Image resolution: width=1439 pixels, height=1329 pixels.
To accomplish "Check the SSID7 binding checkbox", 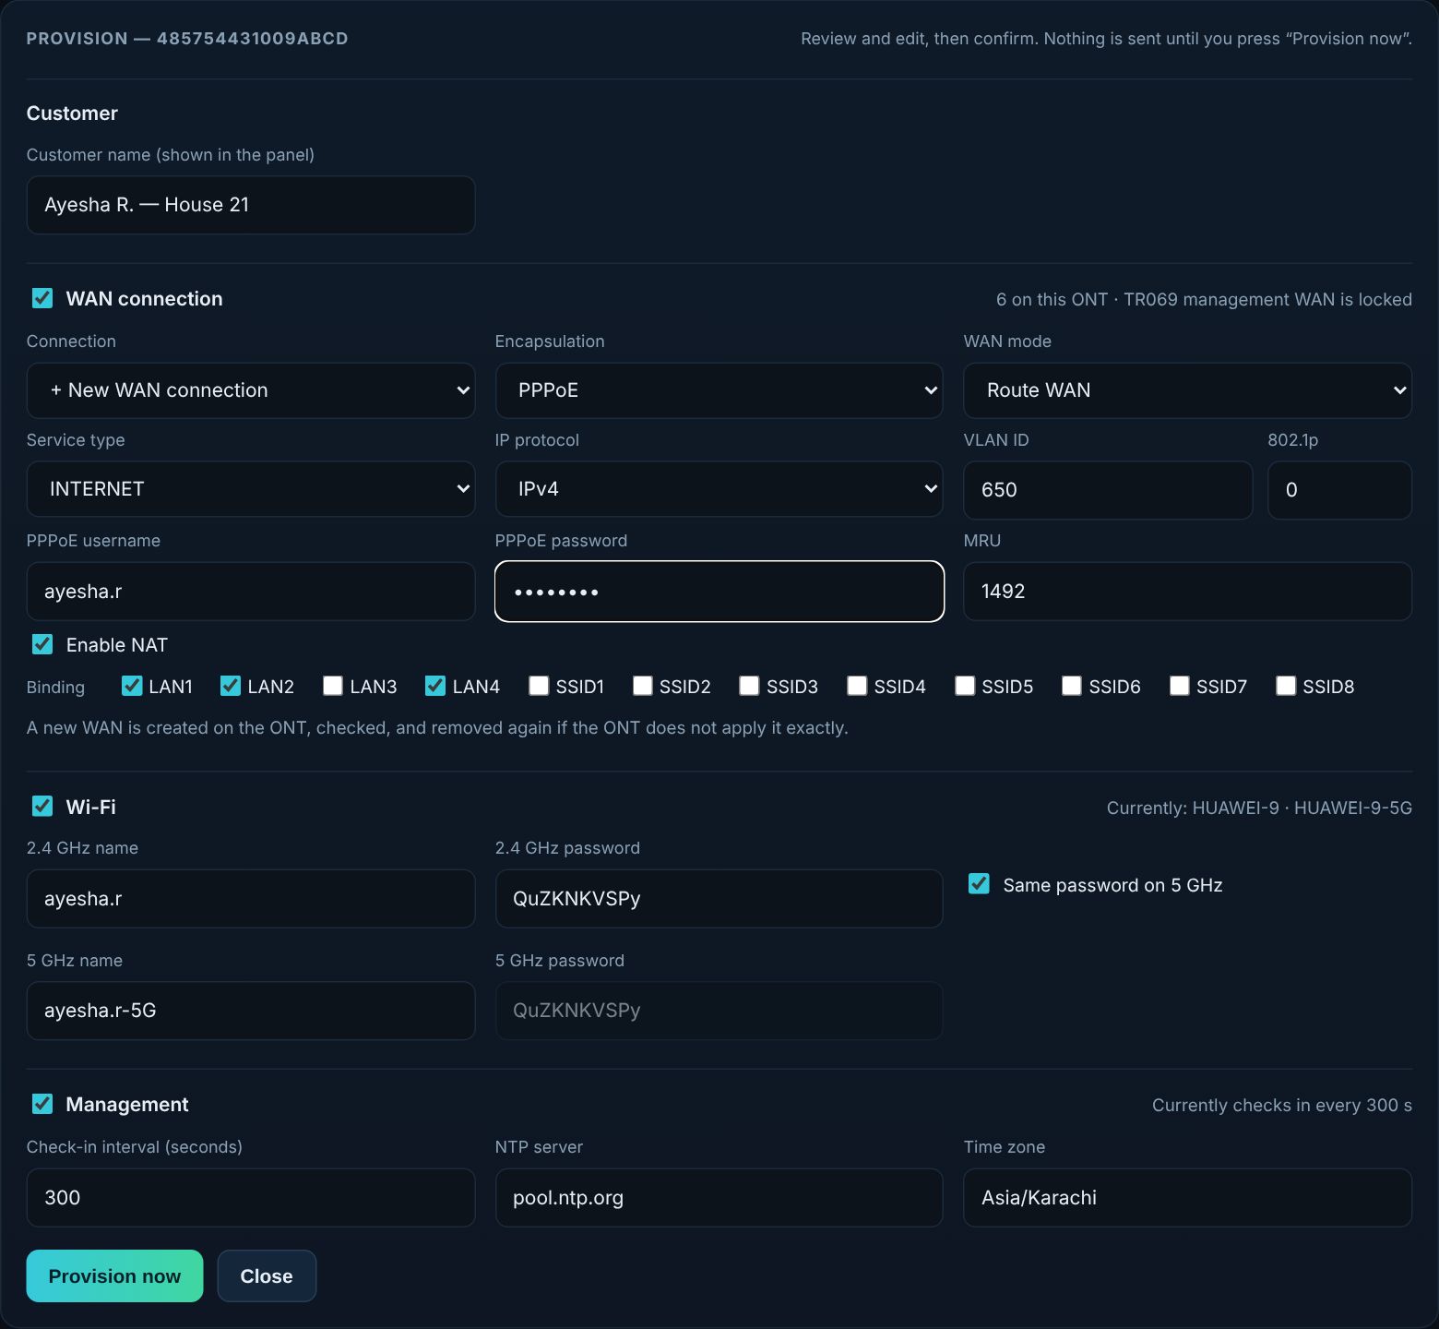I will pyautogui.click(x=1180, y=686).
